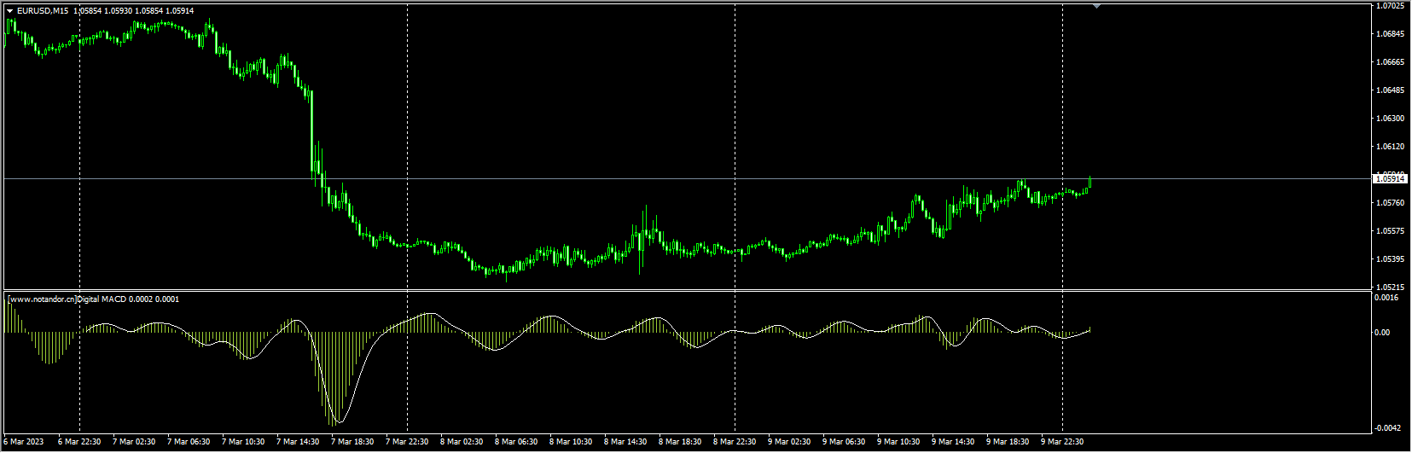
Task: Click the 9 Mar 18:30 time label
Action: (x=1008, y=442)
